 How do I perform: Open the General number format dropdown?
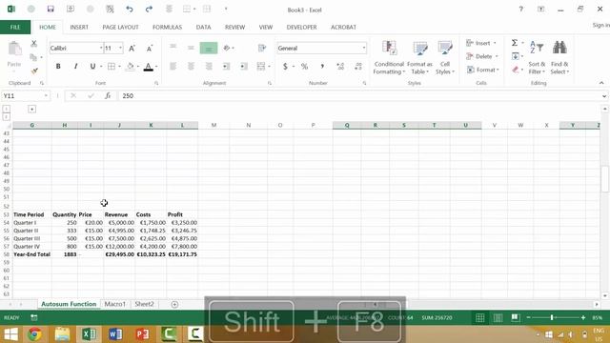coord(364,49)
